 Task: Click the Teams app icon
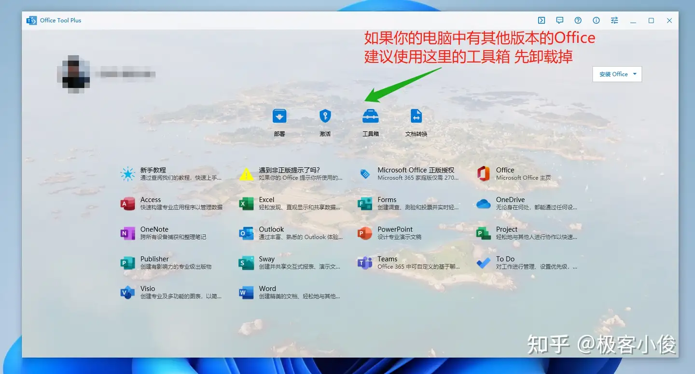pyautogui.click(x=365, y=263)
